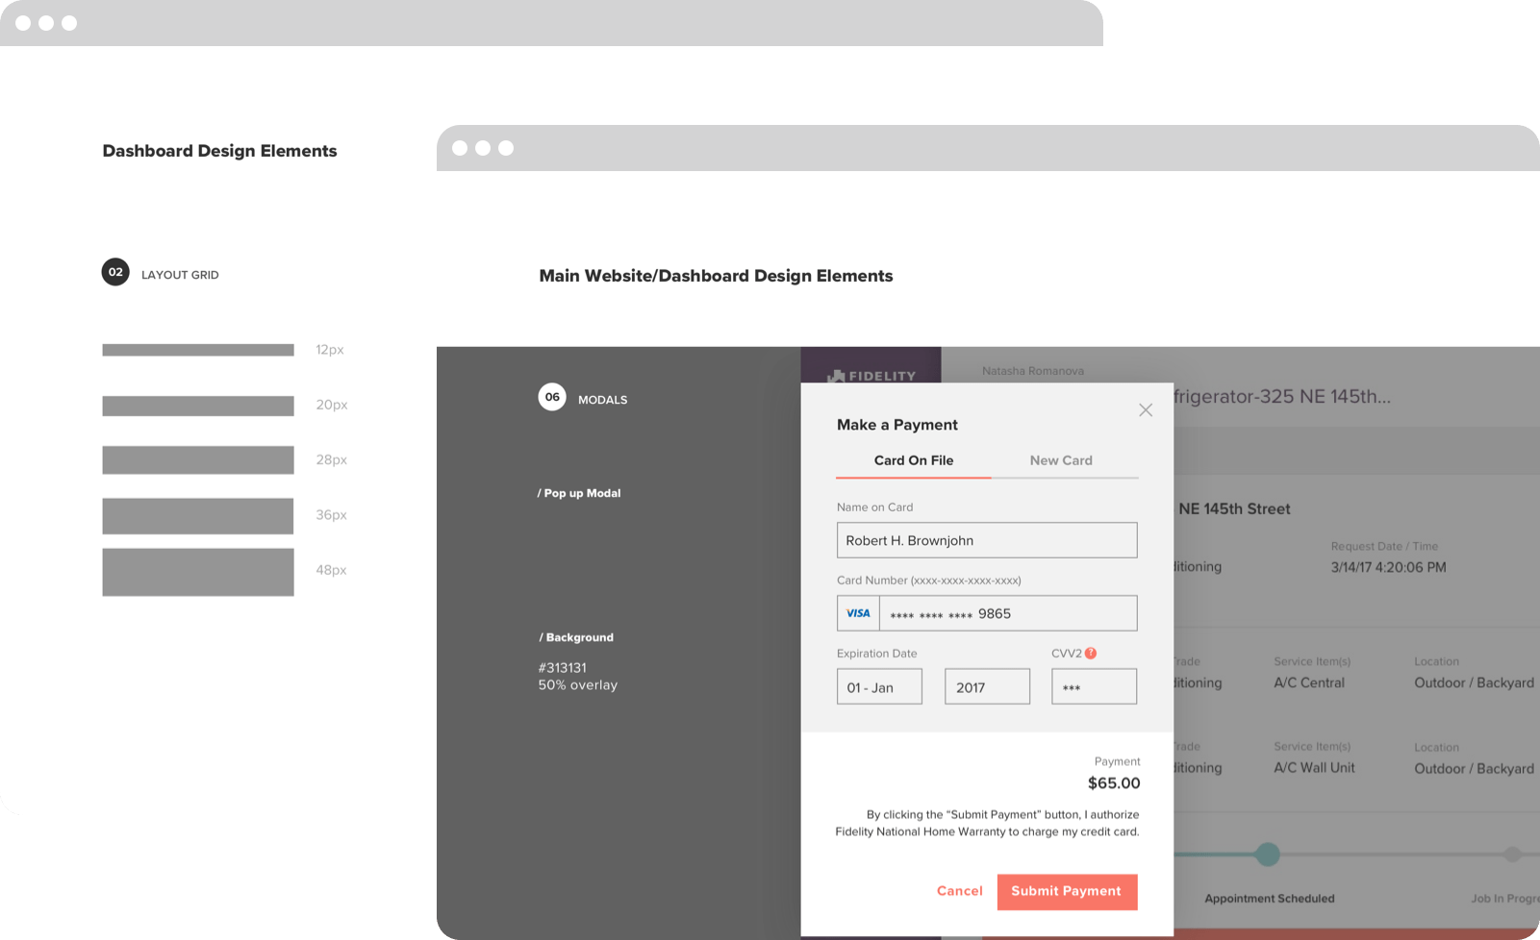The height and width of the screenshot is (940, 1540).
Task: Click the 02 Layout Grid number badge
Action: pos(115,273)
